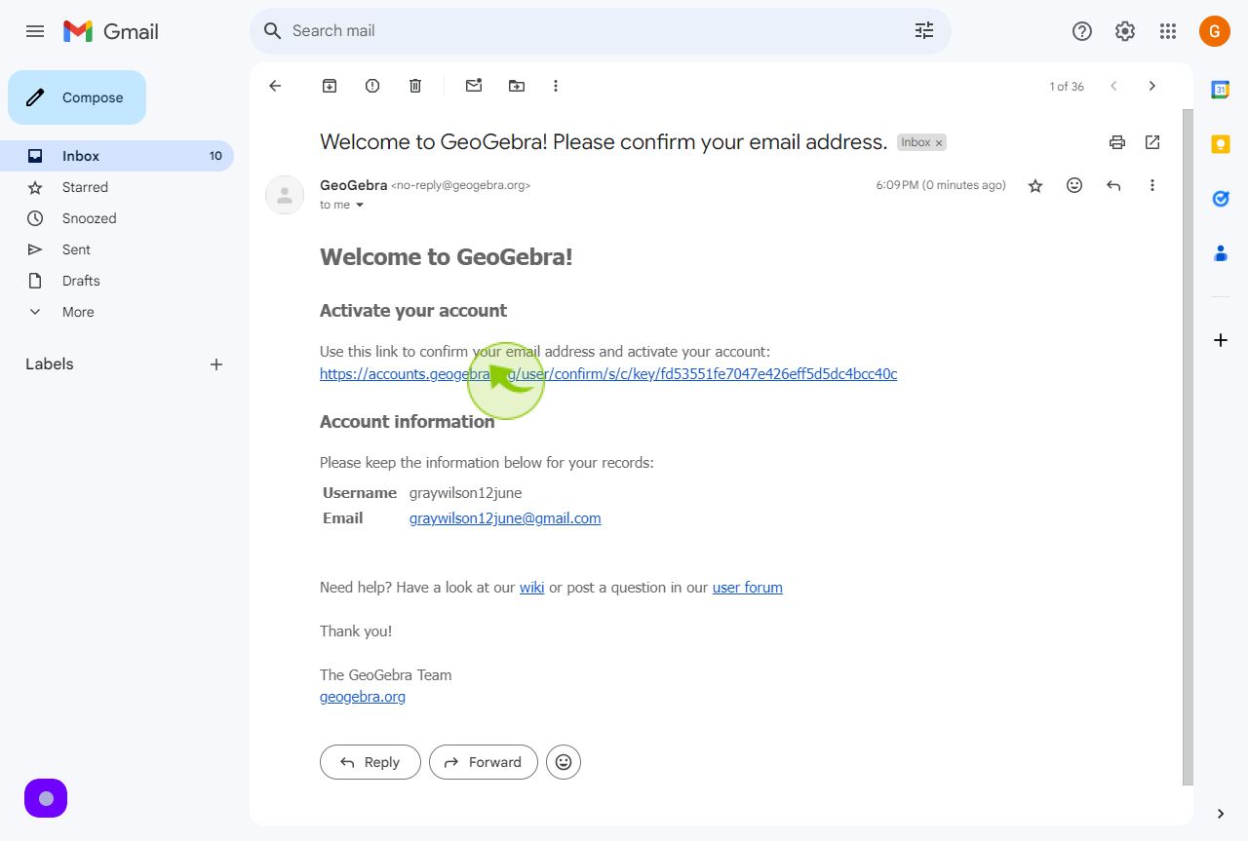
Task: Open GeoGebra account confirmation link
Action: coord(608,374)
